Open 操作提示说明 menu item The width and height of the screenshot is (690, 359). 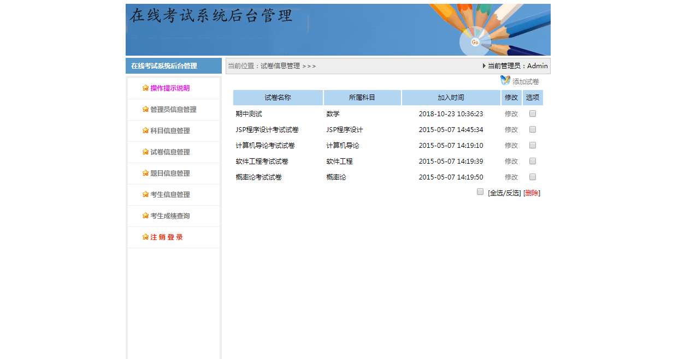pos(170,88)
